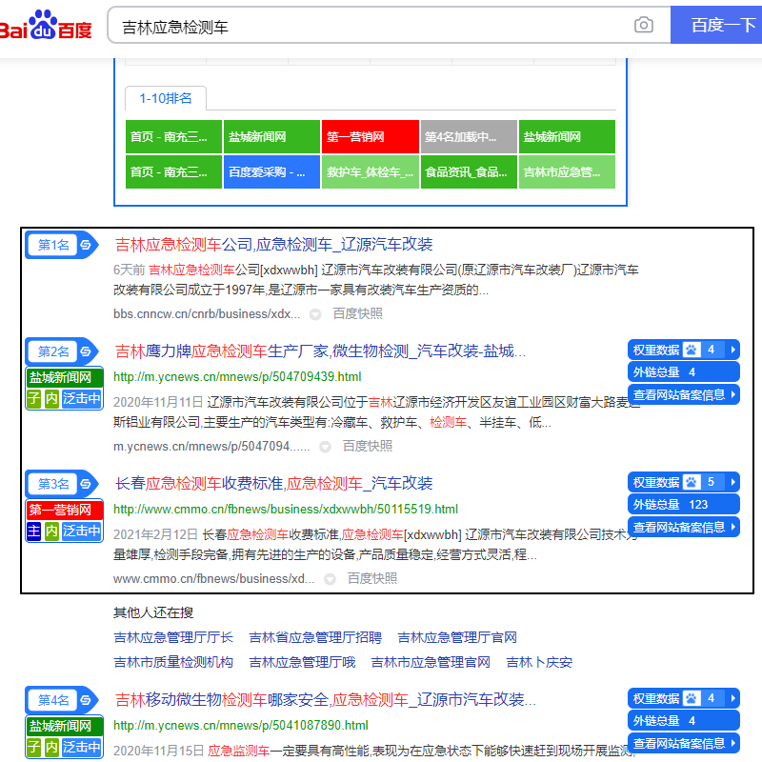Click the 内 tag under 第一营销网
The image size is (762, 762).
51,531
